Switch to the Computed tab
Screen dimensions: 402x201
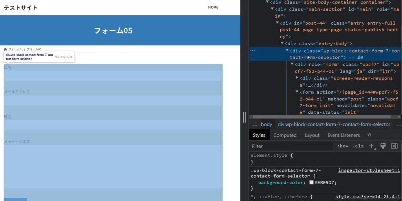point(285,135)
